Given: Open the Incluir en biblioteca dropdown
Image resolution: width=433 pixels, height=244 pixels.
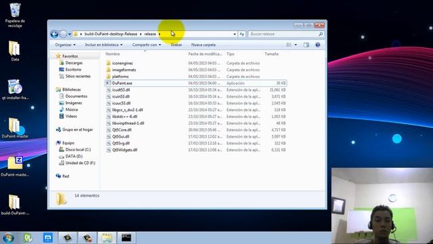Looking at the screenshot, I should 104,45.
